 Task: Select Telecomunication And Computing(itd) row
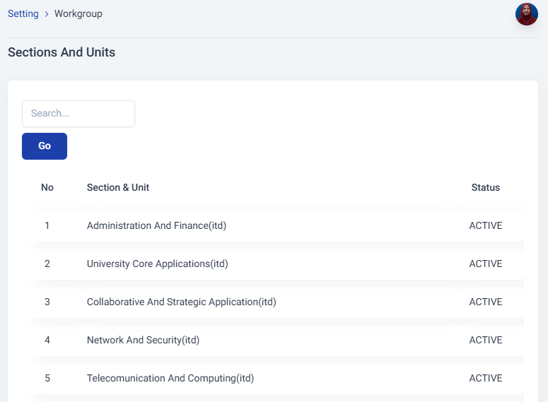coord(170,379)
